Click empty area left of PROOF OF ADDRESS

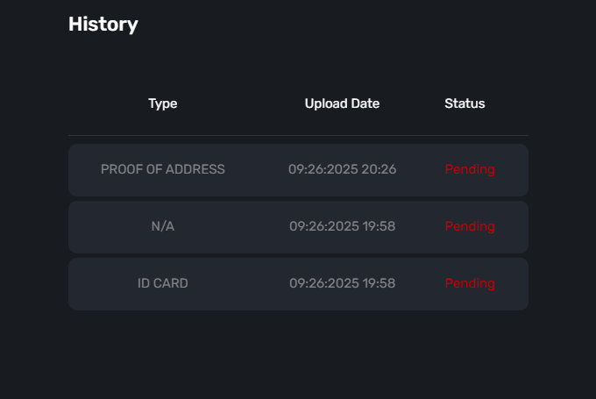click(83, 169)
